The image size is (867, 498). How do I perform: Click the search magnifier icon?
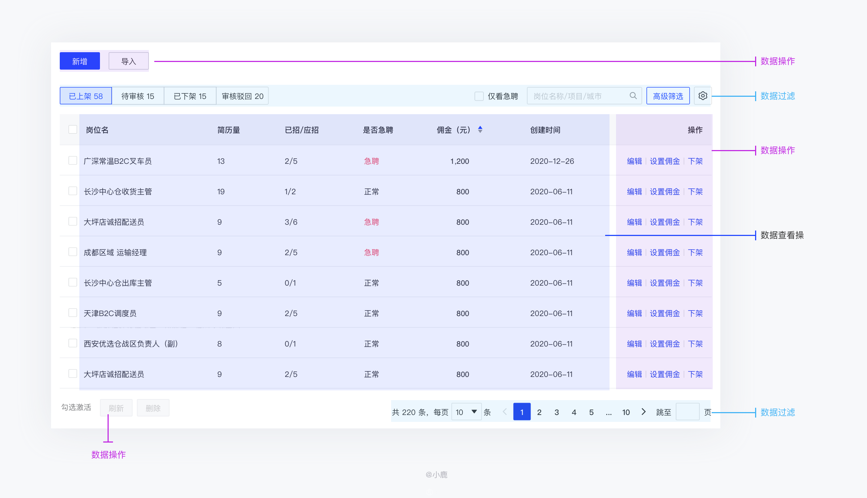(633, 96)
